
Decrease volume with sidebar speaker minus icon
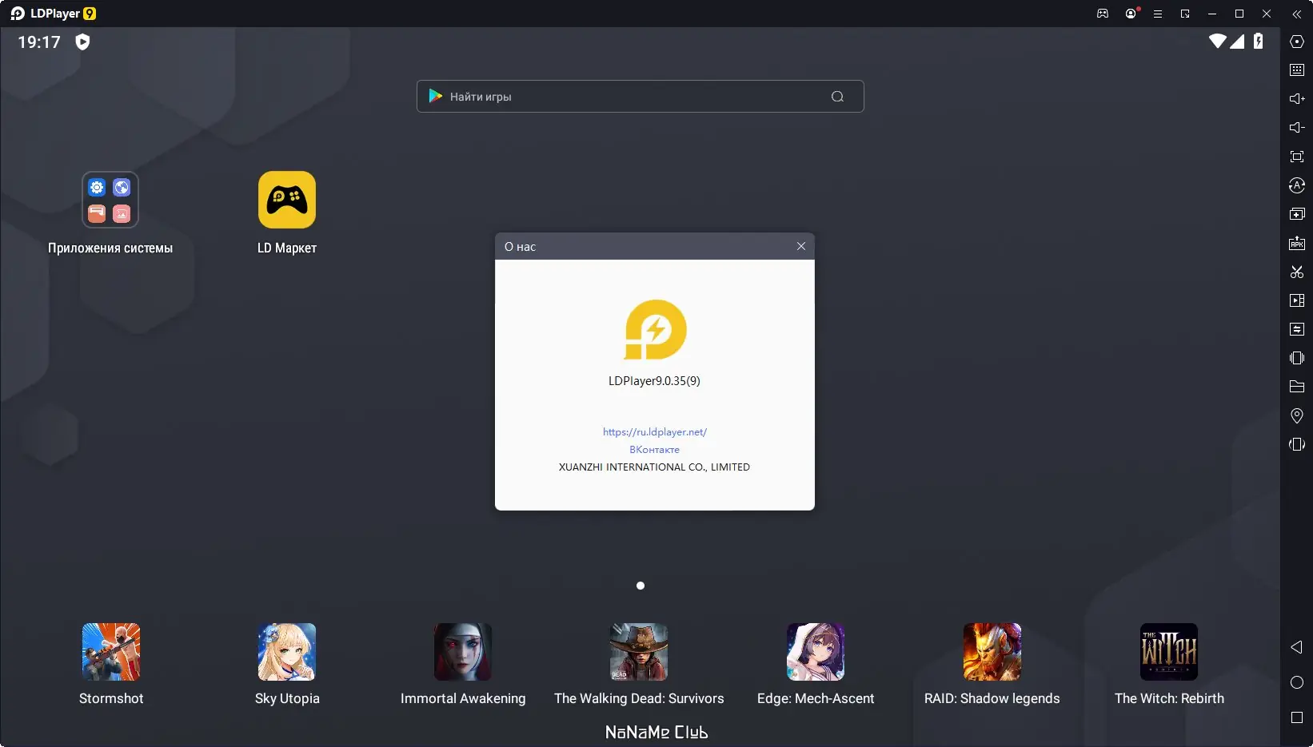tap(1297, 128)
